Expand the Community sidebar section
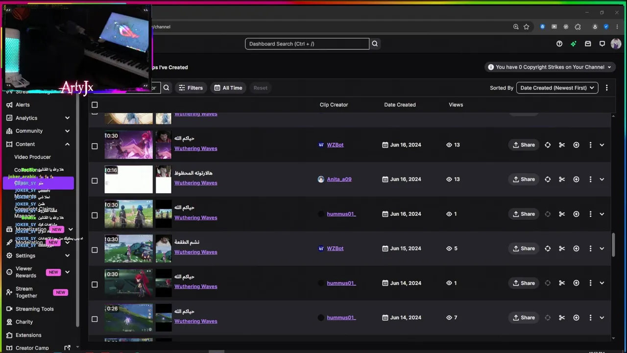 coord(67,131)
